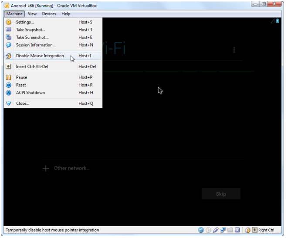Click the optical disc status bar icon
Viewport: 291px width, 245px height.
[x=208, y=230]
